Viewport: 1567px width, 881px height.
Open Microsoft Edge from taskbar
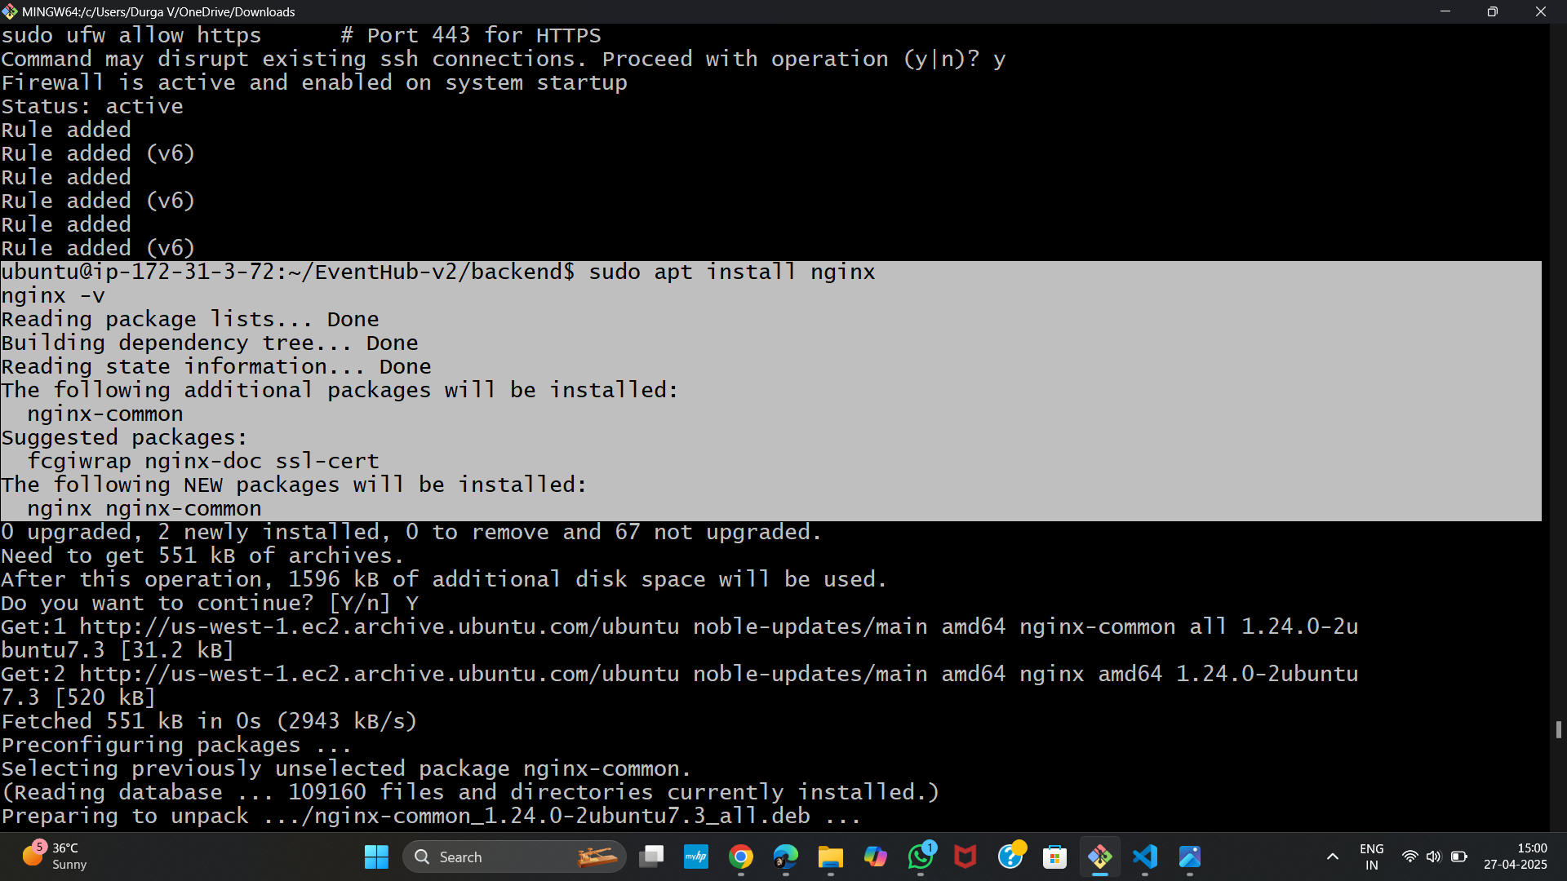pyautogui.click(x=786, y=857)
